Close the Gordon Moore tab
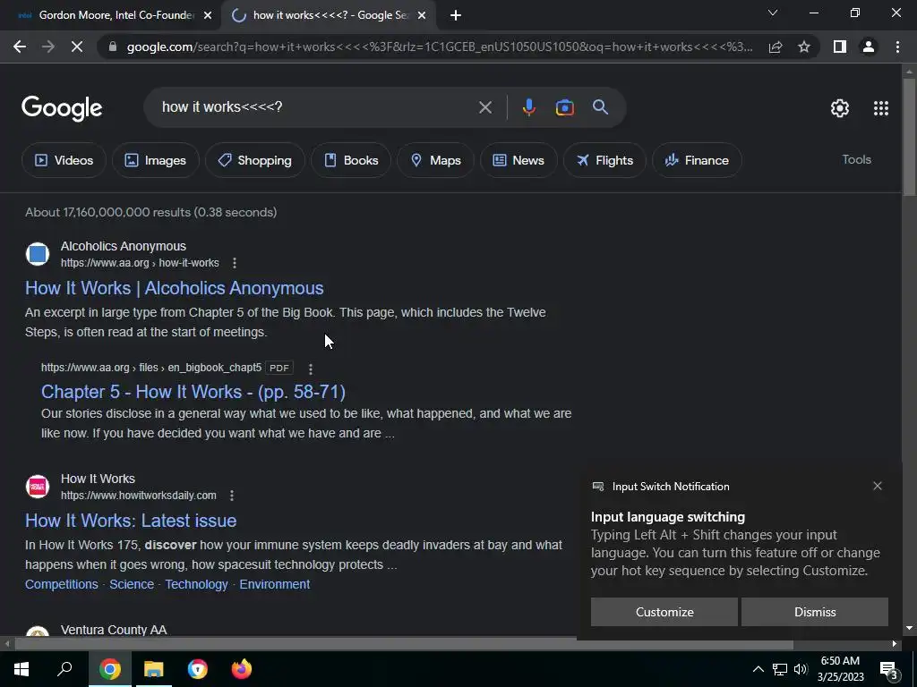 207,16
